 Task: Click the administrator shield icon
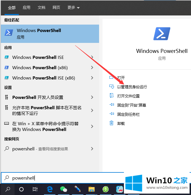tap(112, 87)
